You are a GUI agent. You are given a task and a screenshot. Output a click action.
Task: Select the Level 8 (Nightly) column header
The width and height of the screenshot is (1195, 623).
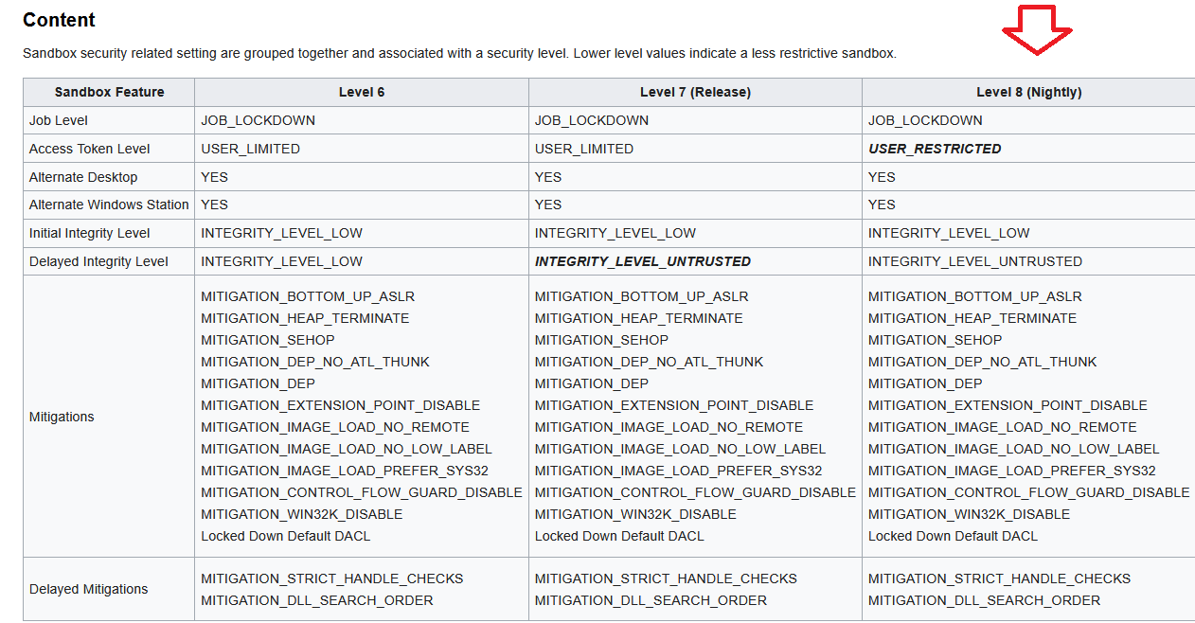point(1028,92)
